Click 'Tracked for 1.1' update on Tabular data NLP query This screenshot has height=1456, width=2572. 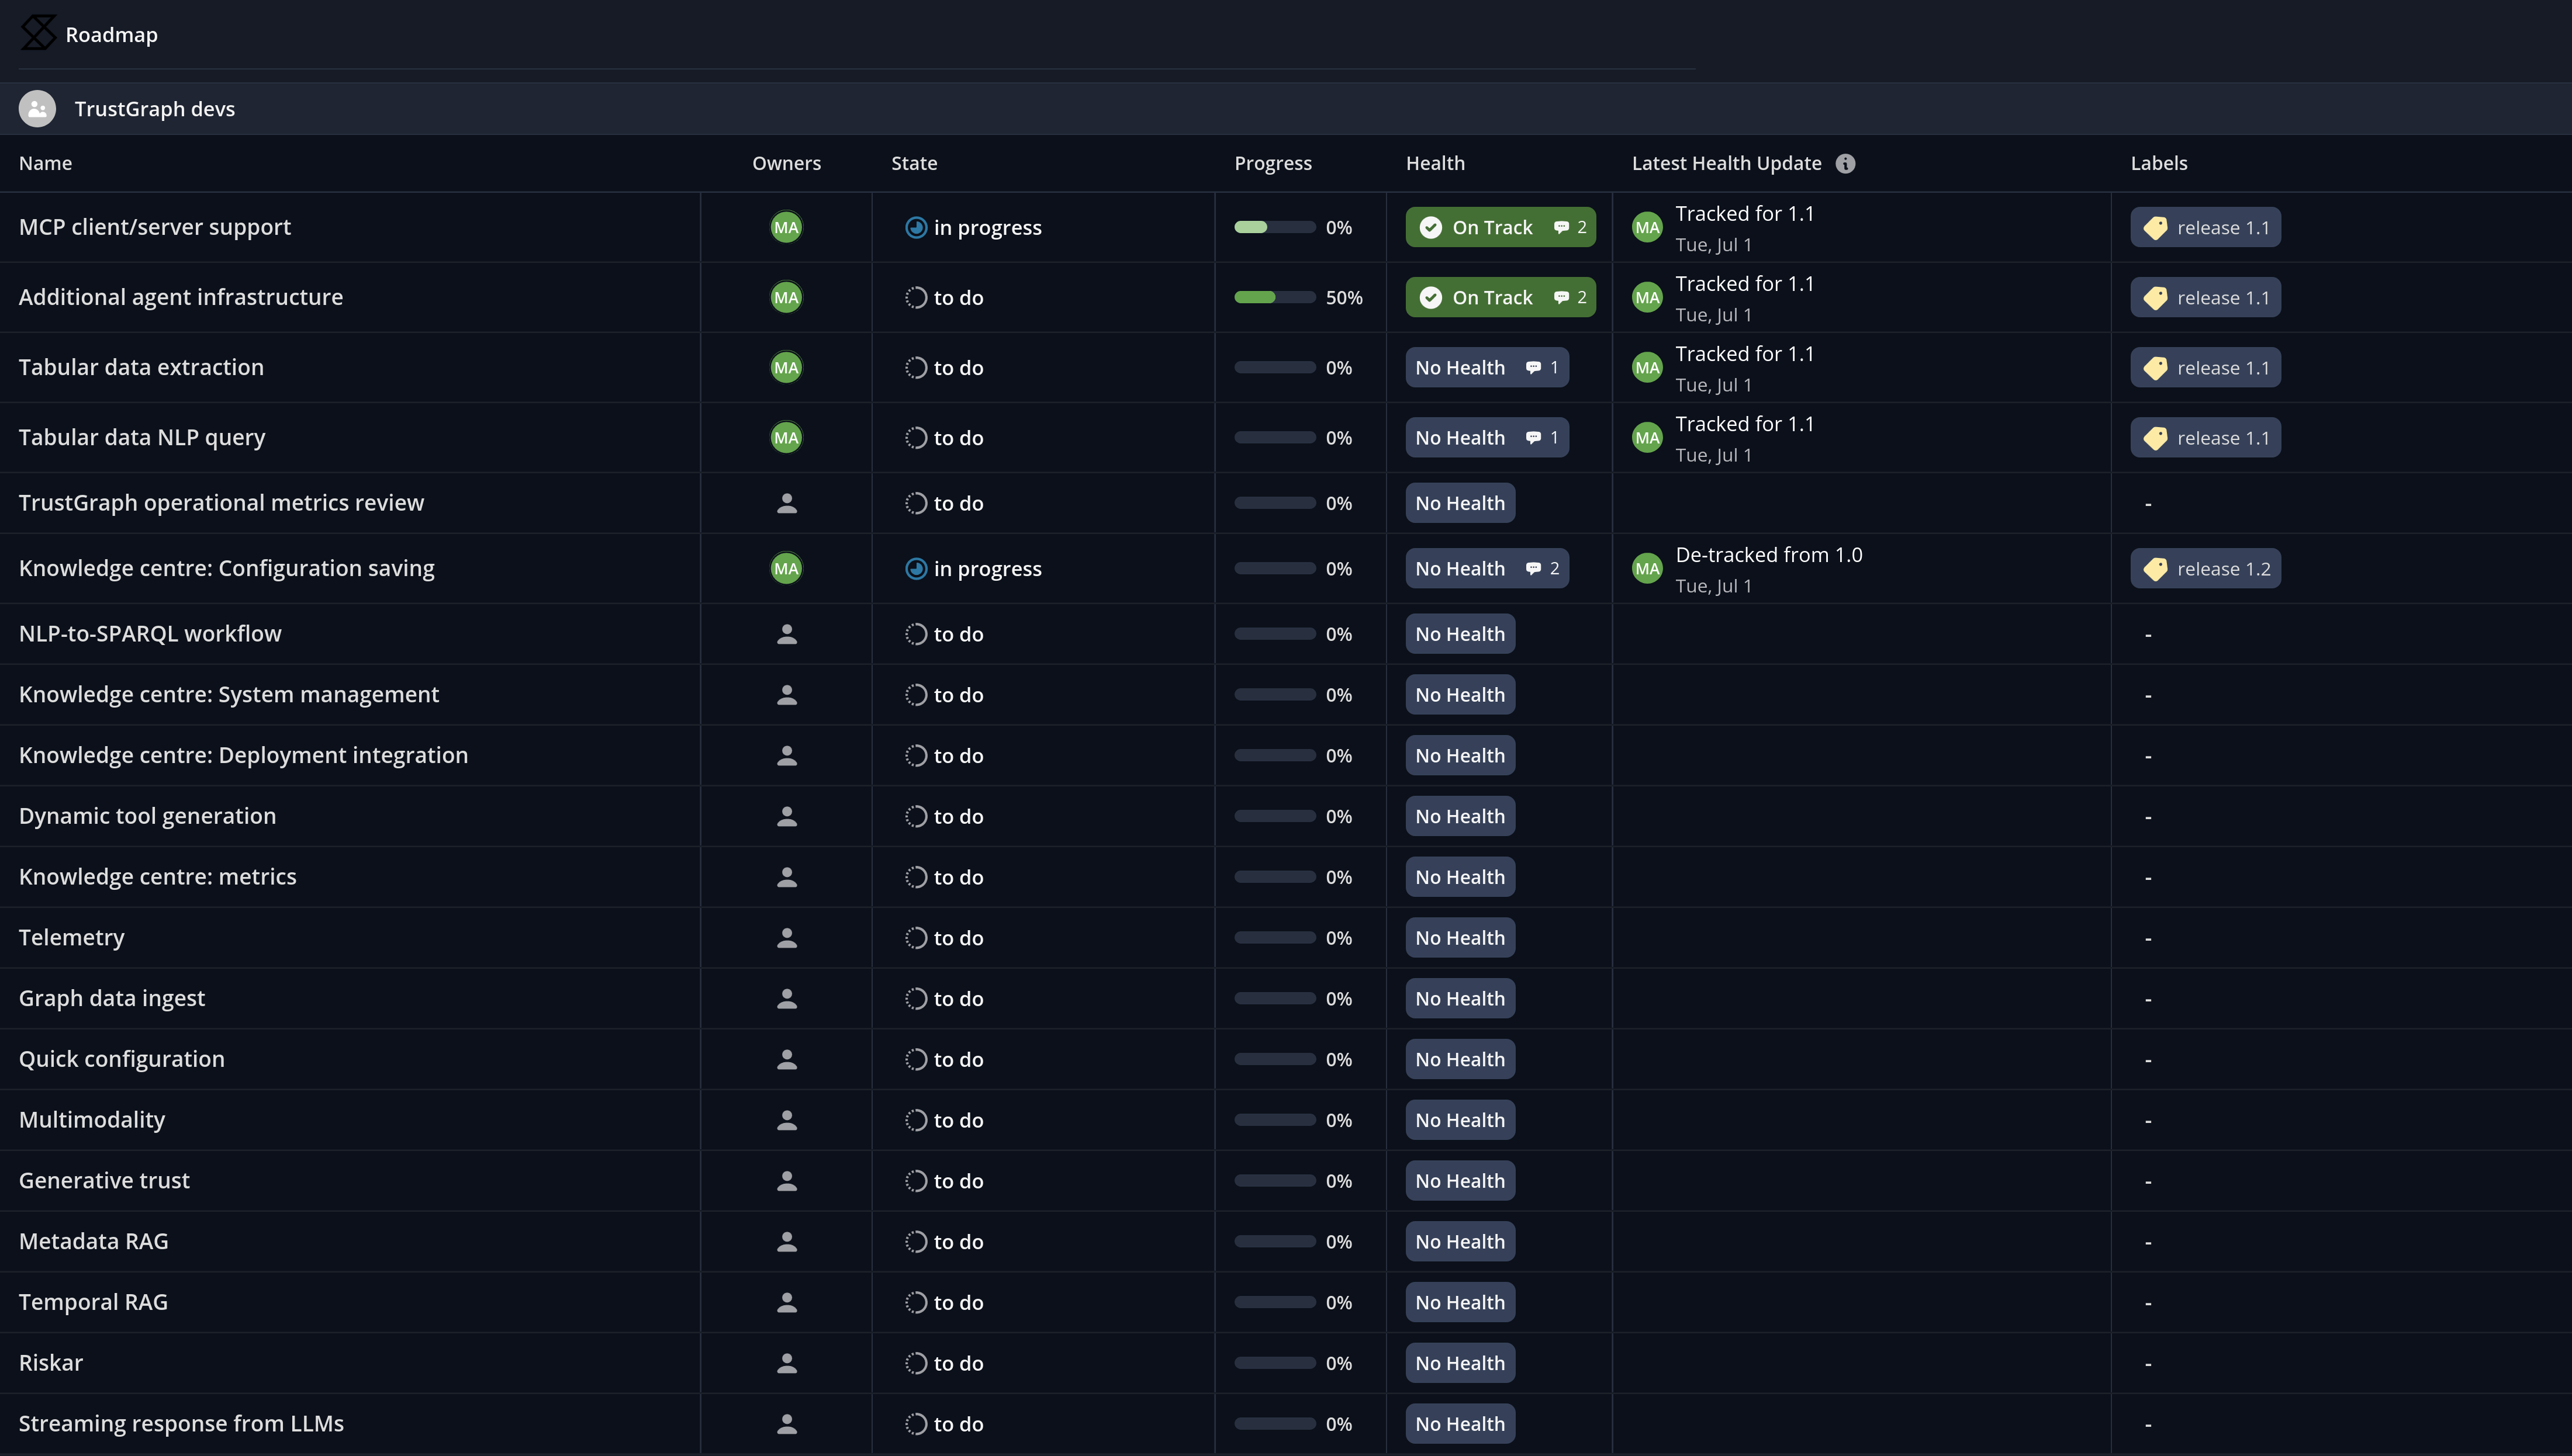click(x=1745, y=424)
